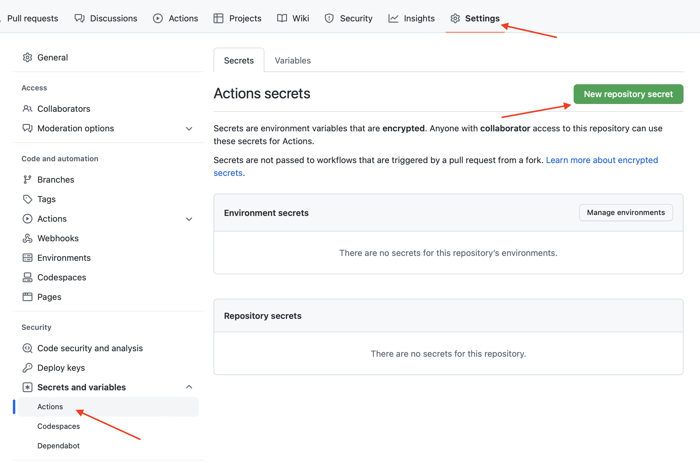The width and height of the screenshot is (700, 463).
Task: Select the Secrets tab
Action: tap(239, 60)
